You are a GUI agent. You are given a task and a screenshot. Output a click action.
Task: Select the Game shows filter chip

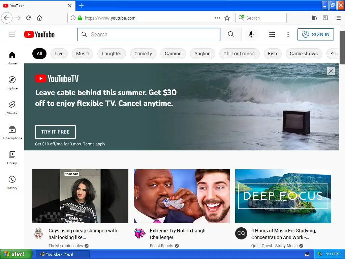point(304,54)
